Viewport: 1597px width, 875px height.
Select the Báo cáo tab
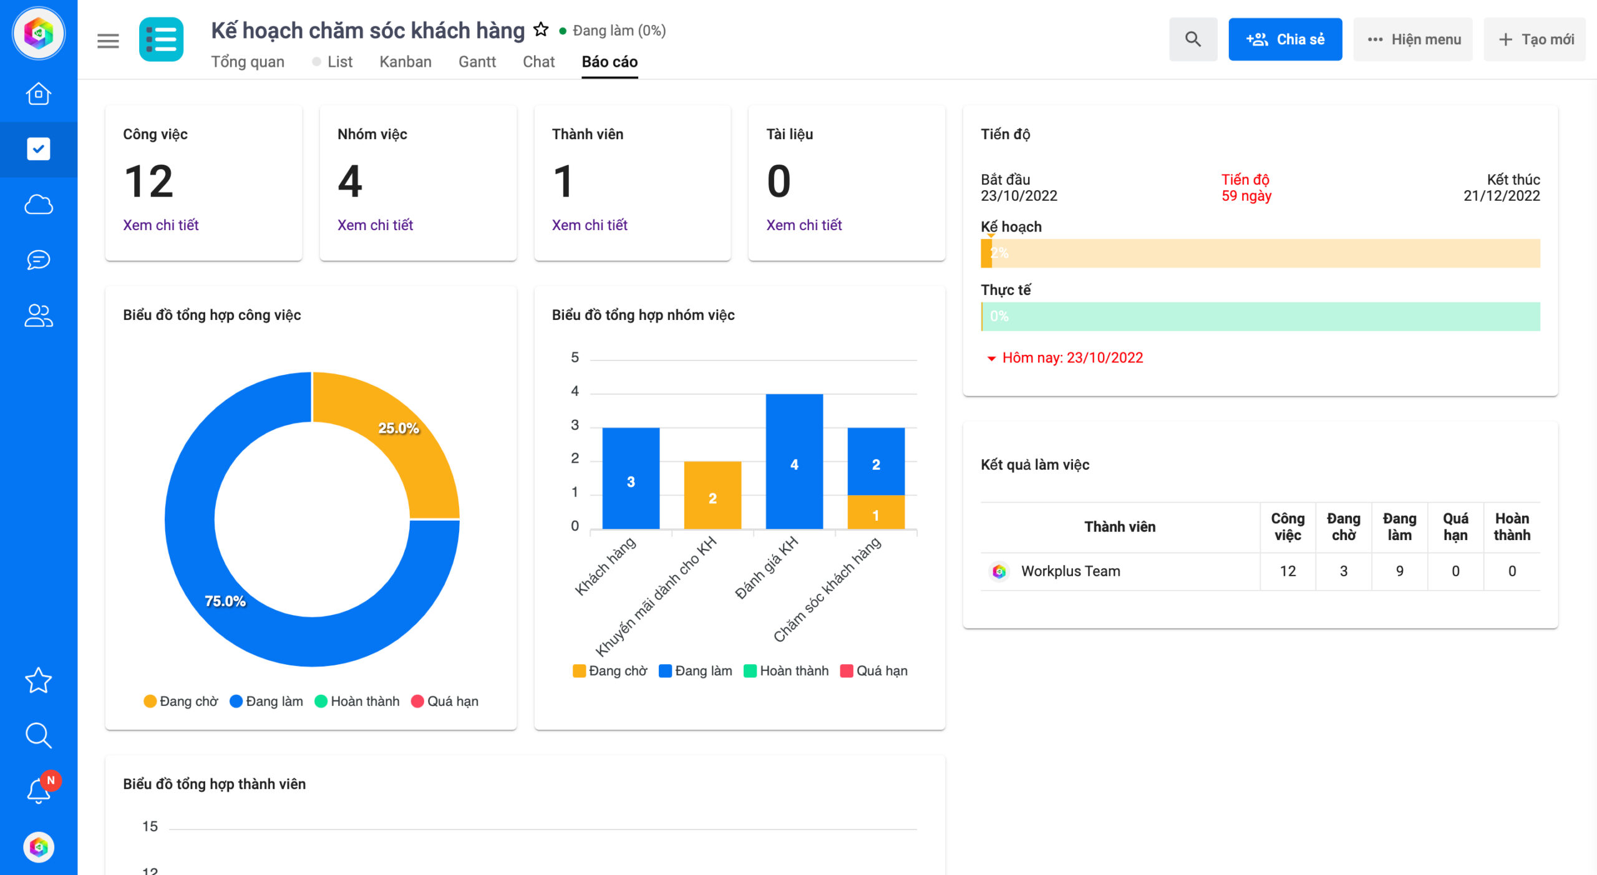(609, 62)
